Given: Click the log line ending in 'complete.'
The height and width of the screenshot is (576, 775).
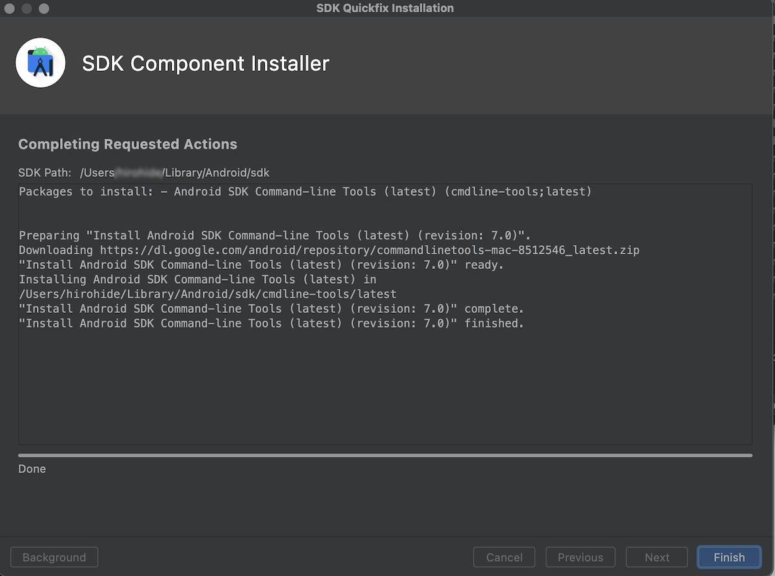Looking at the screenshot, I should tap(272, 309).
